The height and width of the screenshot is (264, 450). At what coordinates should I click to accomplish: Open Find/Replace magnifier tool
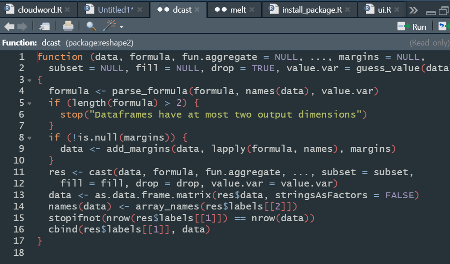coord(91,26)
